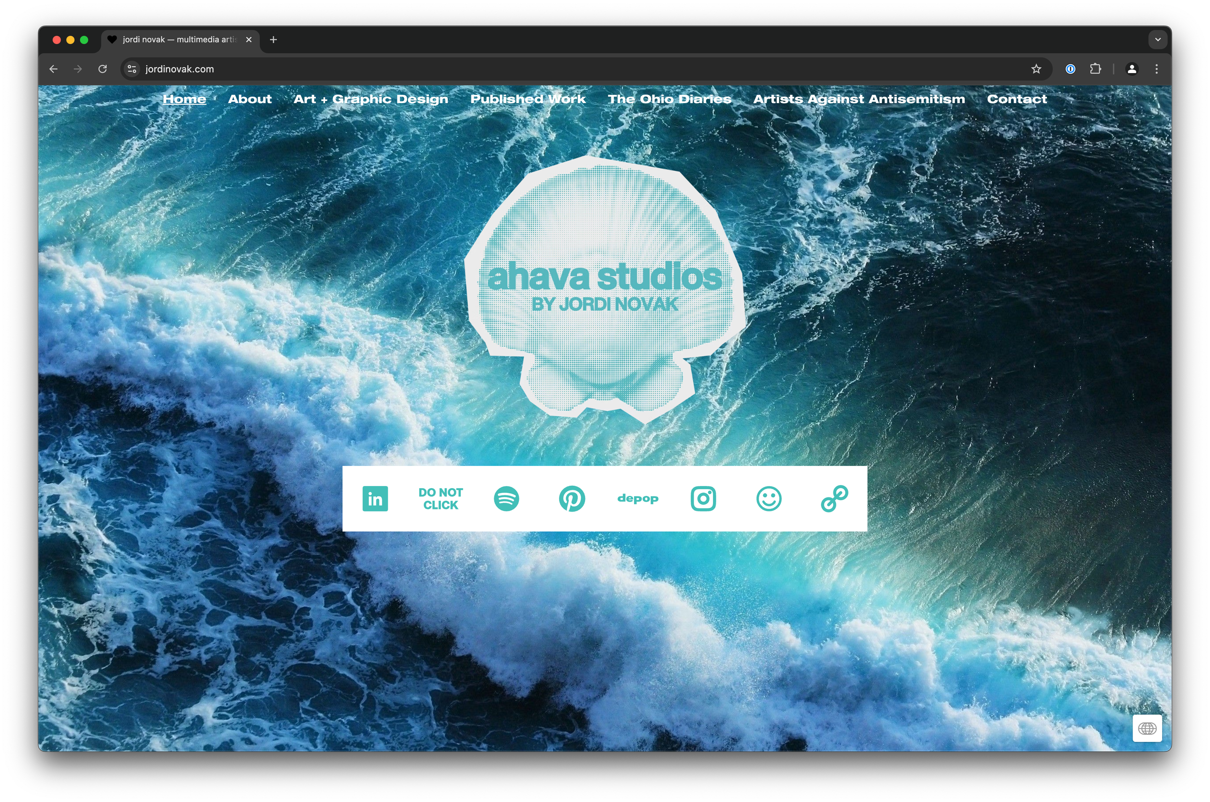
Task: Open the browser extensions puzzle icon
Action: coord(1095,69)
